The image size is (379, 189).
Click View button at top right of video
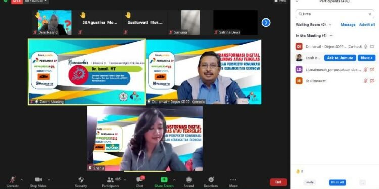tap(280, 1)
